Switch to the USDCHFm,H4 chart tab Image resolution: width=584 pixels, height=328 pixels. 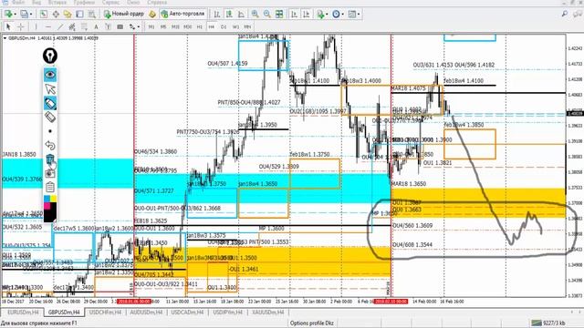coord(105,313)
